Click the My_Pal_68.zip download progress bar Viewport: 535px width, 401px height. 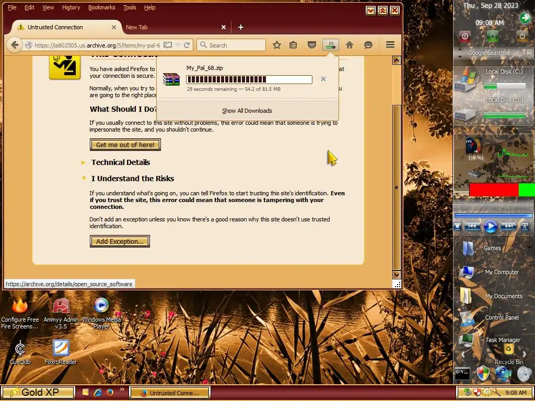[249, 79]
